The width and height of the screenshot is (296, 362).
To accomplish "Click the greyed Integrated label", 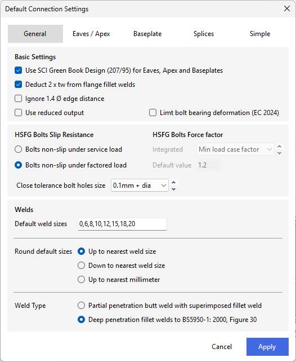I will (x=168, y=149).
